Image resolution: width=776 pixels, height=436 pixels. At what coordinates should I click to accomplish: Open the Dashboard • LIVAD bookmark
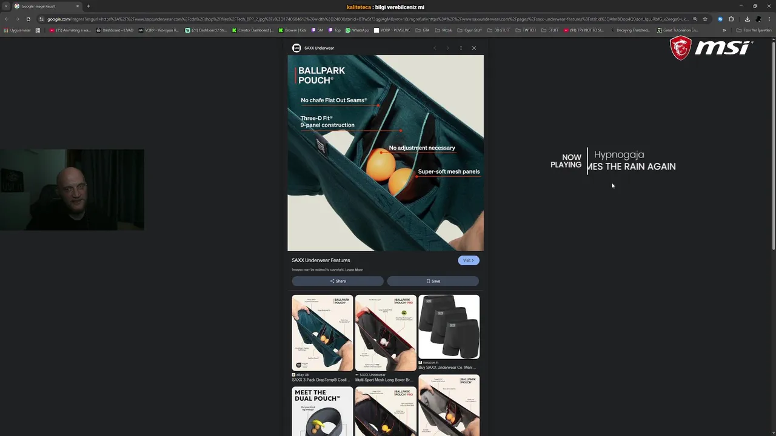point(115,30)
